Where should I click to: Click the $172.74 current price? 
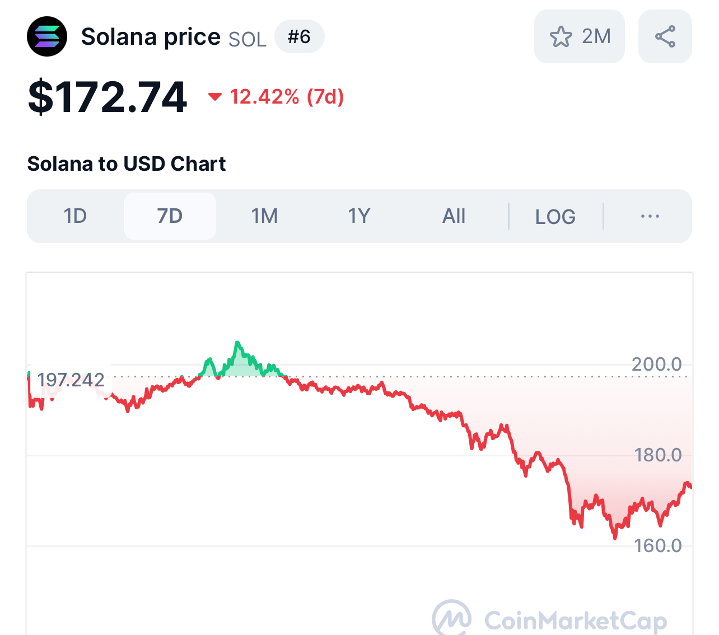tap(108, 97)
